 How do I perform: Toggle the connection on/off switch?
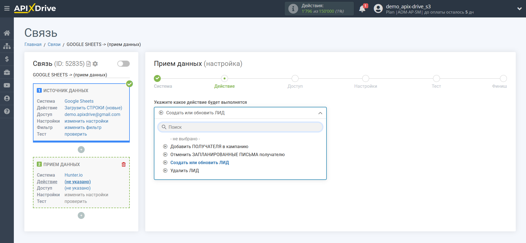pos(123,64)
